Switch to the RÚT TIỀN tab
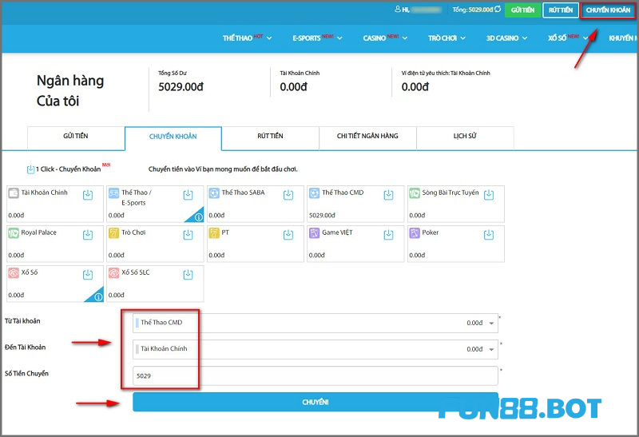 click(270, 137)
